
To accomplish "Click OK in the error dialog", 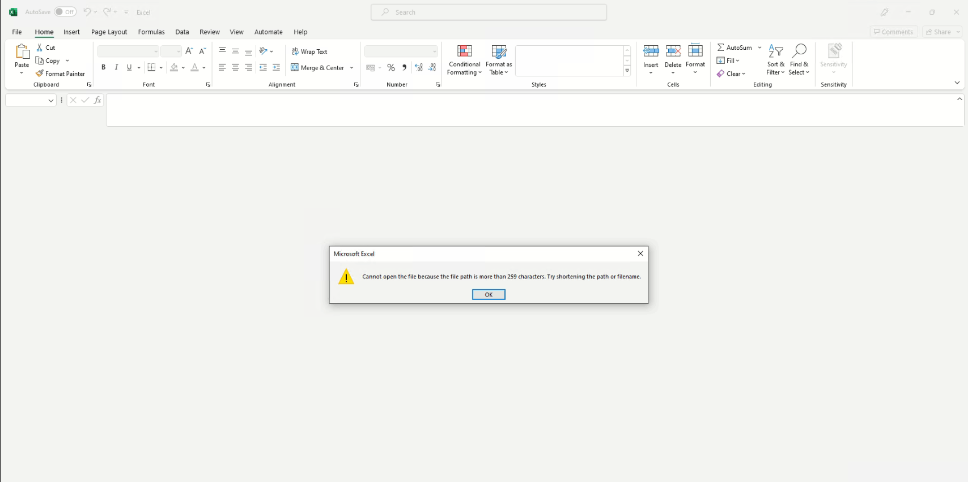I will tap(489, 294).
